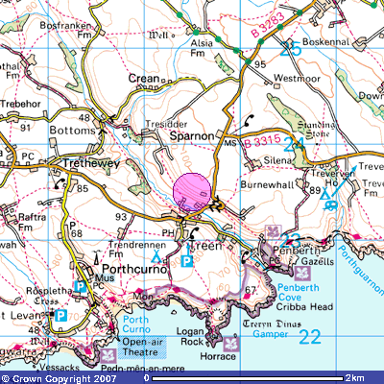Viewport: 384px width, 384px height.
Task: Click spot height 89 near Burnewhall
Action: tap(315, 191)
